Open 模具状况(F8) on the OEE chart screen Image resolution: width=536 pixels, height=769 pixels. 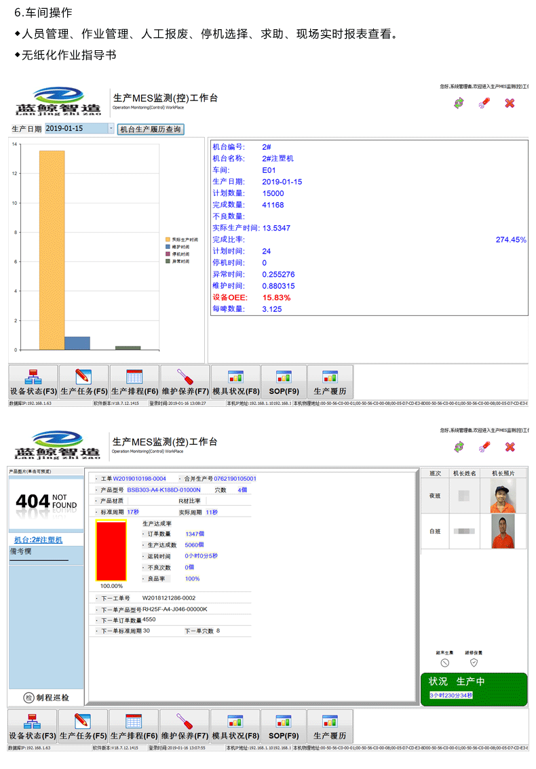pos(235,383)
